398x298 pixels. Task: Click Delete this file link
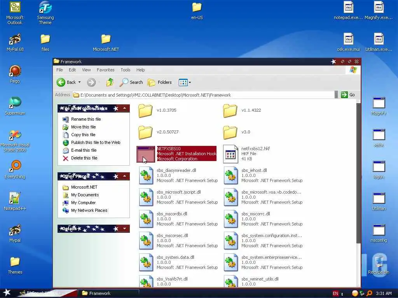84,158
